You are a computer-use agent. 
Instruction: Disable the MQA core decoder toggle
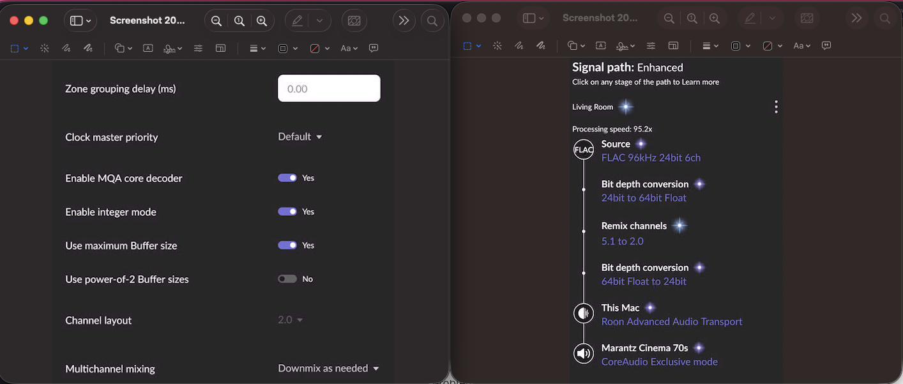point(287,178)
